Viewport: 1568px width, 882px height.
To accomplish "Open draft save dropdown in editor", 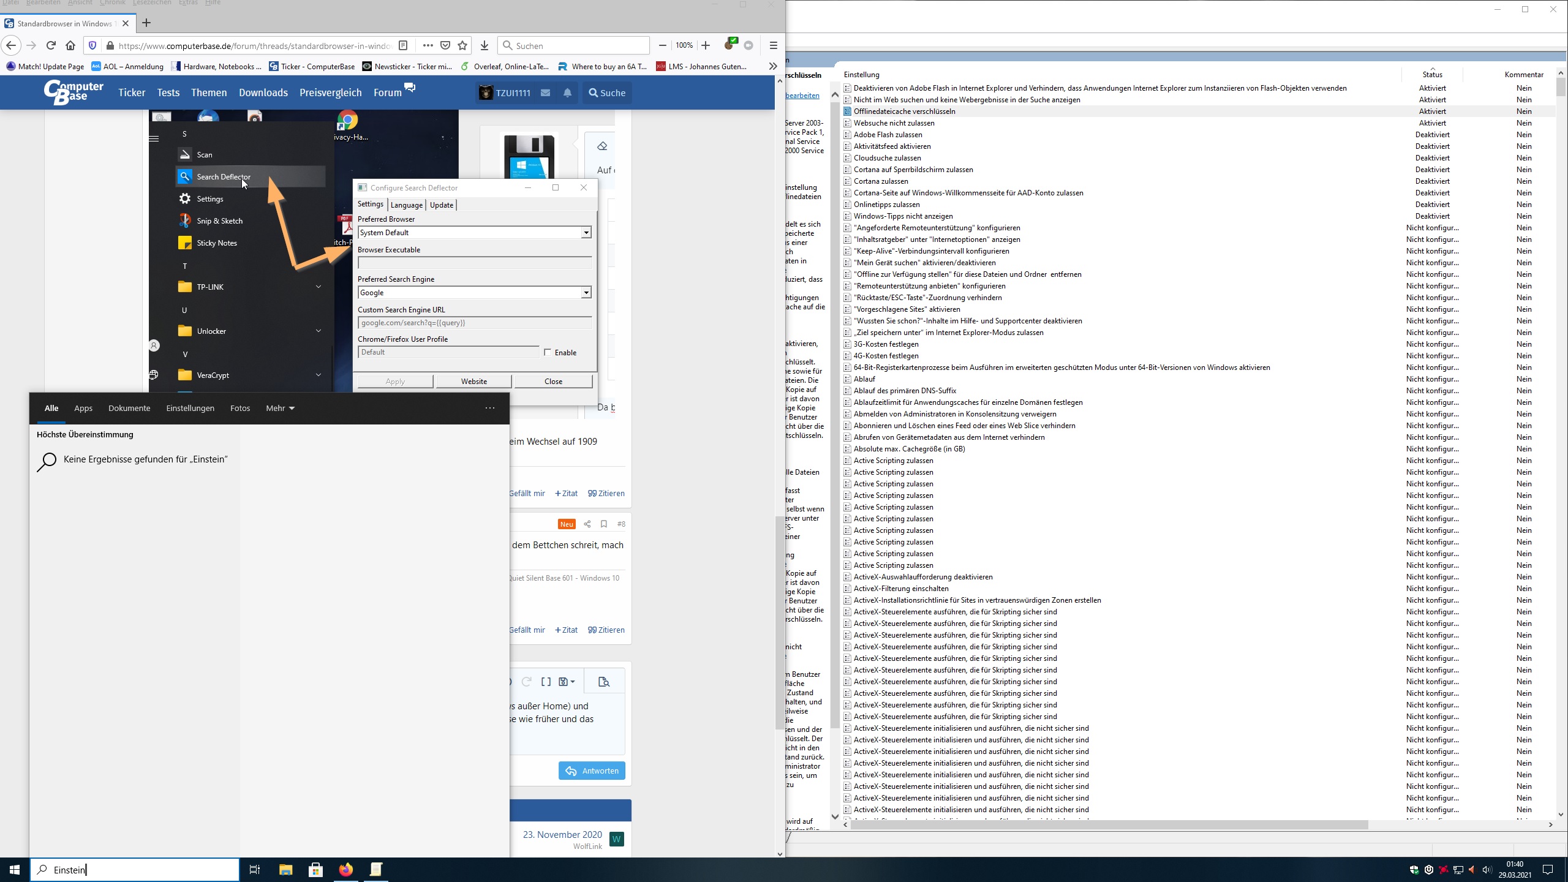I will tap(567, 682).
